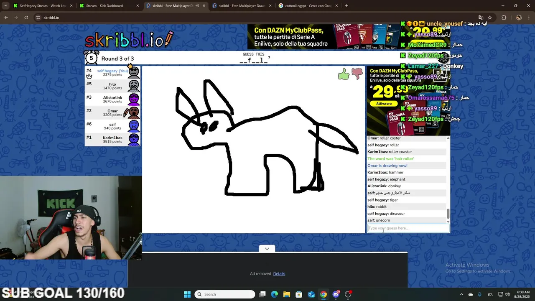Open Windows Start menu
The height and width of the screenshot is (301, 535).
pyautogui.click(x=187, y=294)
